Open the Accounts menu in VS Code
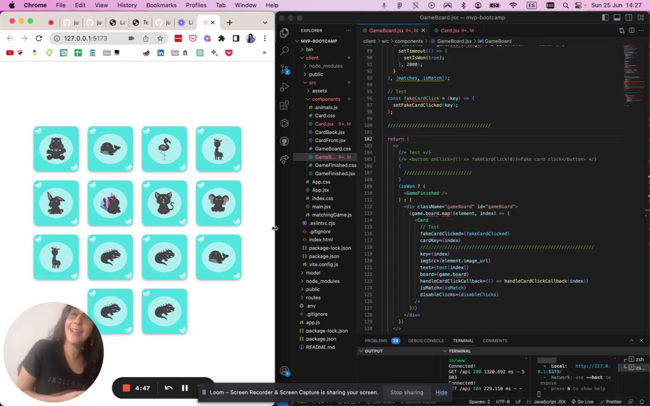 pyautogui.click(x=284, y=370)
